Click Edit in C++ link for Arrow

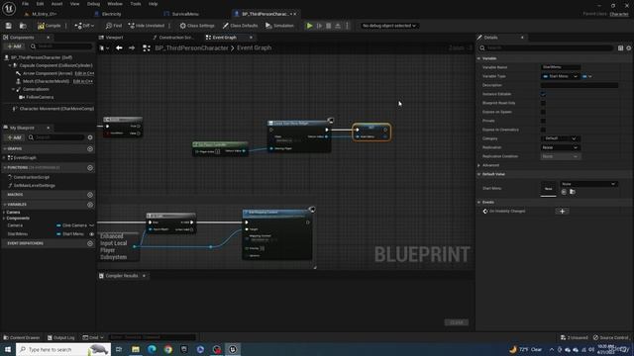pyautogui.click(x=84, y=73)
